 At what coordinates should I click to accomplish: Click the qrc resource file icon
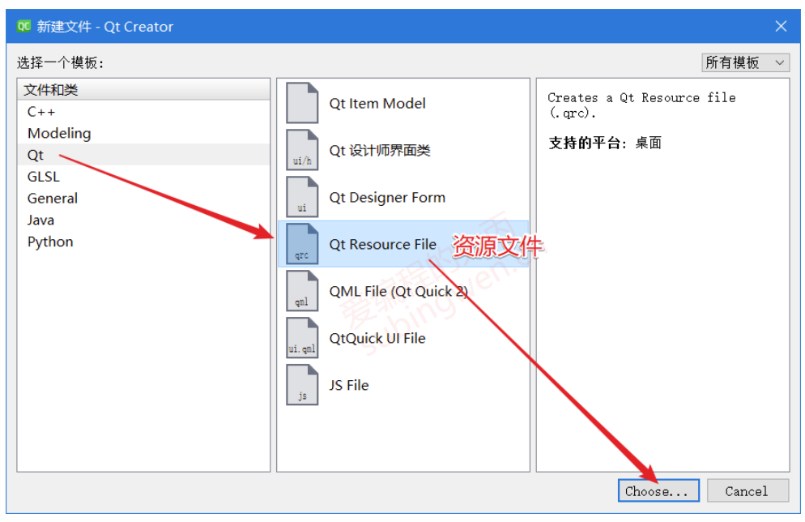click(x=302, y=244)
